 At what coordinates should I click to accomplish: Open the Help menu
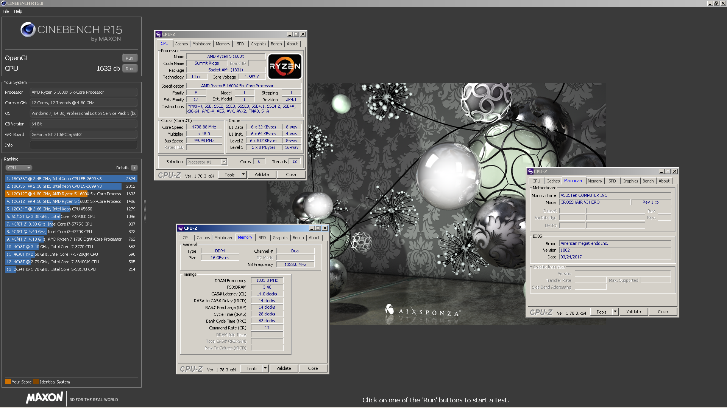click(x=18, y=11)
